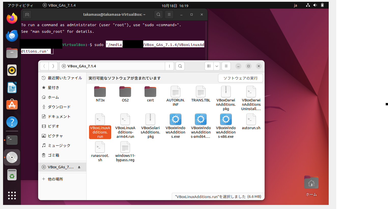Open 他の場所 in sidebar

click(x=62, y=179)
